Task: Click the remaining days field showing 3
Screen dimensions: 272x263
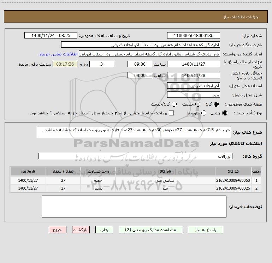Action: tap(102, 64)
